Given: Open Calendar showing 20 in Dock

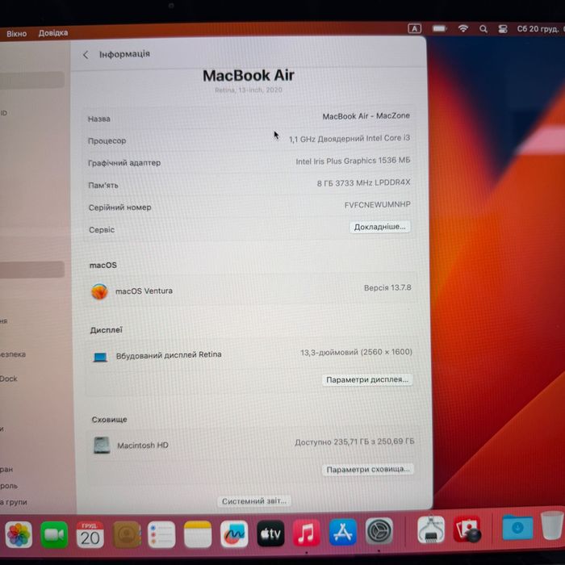Looking at the screenshot, I should pos(90,534).
